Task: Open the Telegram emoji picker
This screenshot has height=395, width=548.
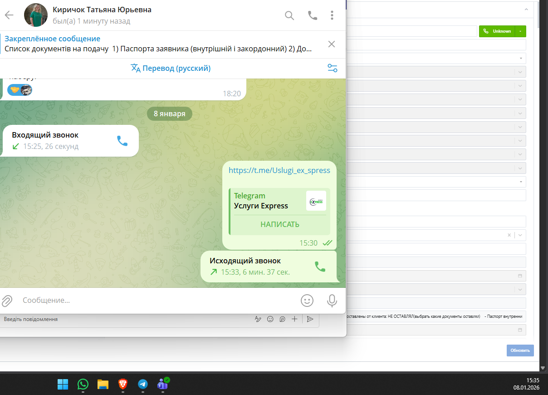Action: 307,301
